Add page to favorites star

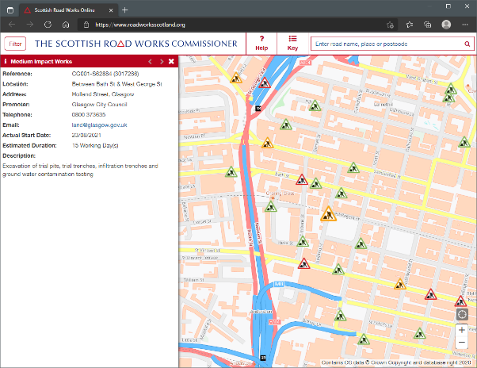(x=390, y=25)
